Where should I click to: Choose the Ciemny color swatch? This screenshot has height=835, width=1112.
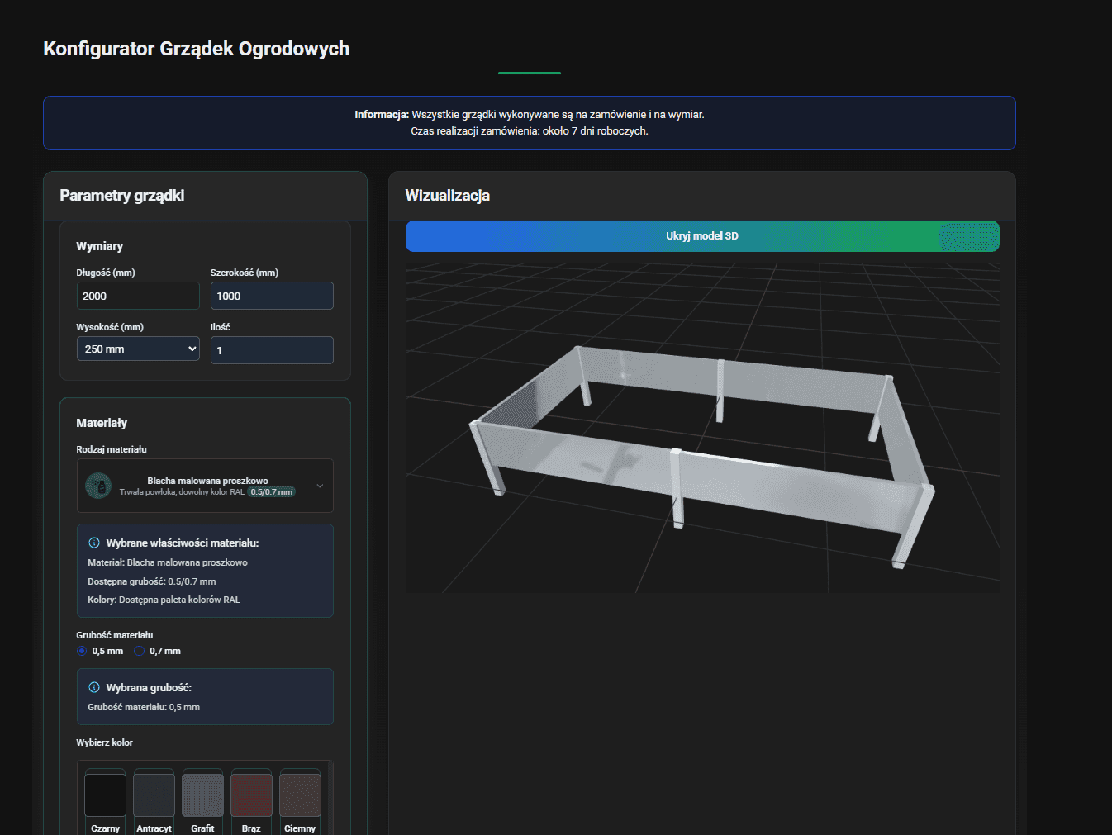(300, 795)
